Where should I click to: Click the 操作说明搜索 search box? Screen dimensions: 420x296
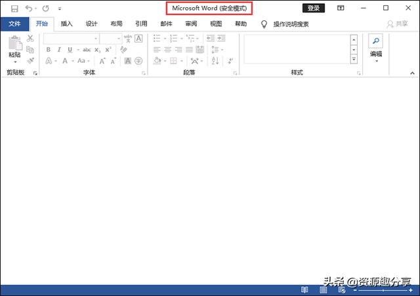[291, 24]
